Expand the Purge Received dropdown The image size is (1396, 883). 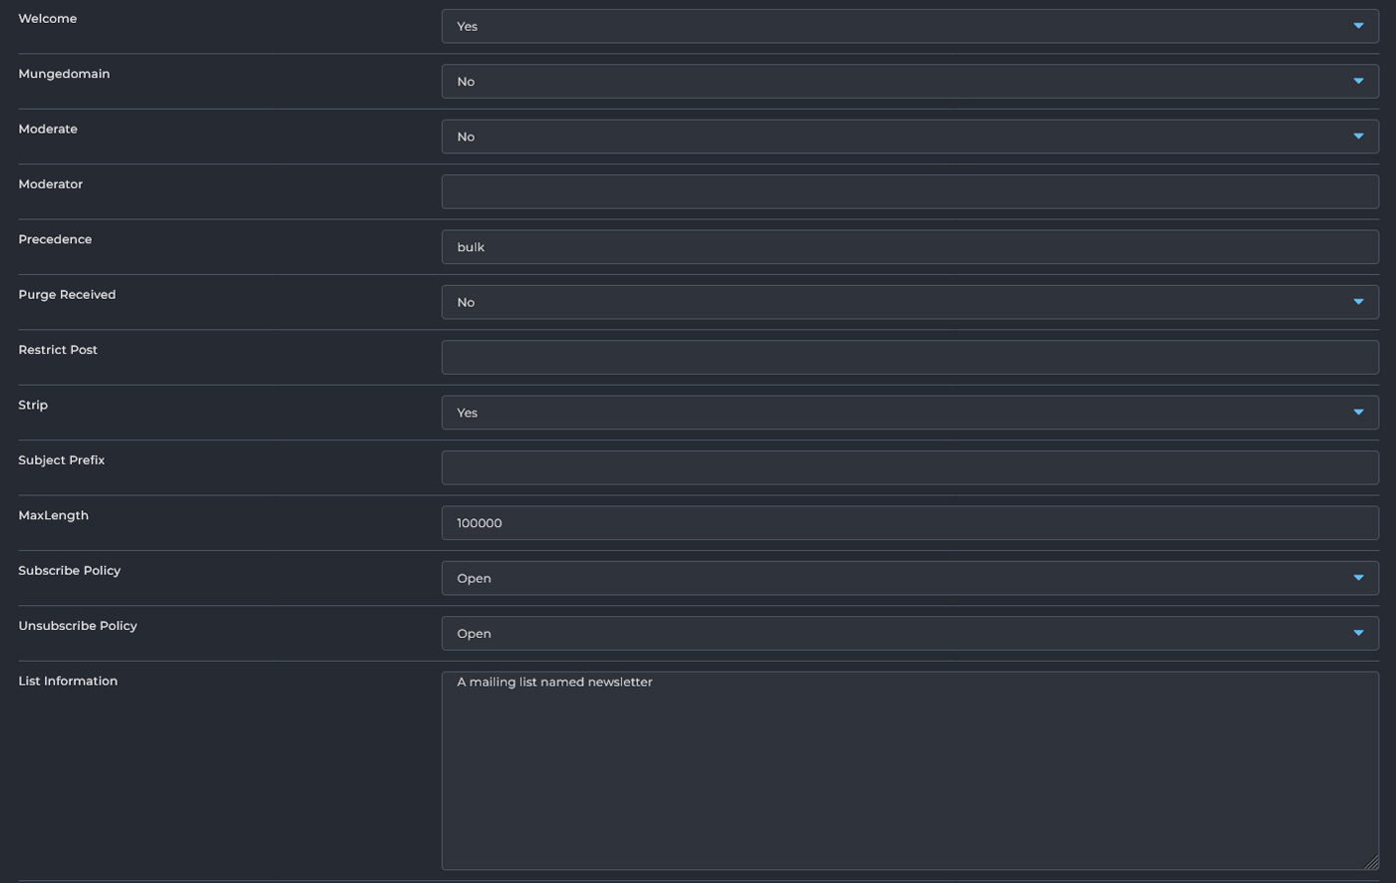click(x=908, y=302)
